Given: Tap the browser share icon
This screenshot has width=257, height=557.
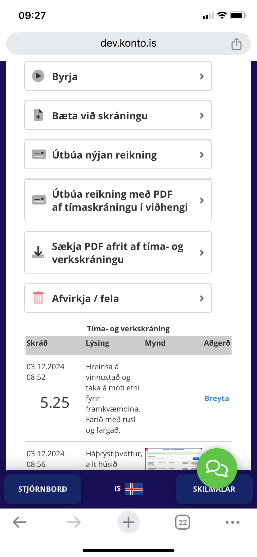Looking at the screenshot, I should [236, 44].
